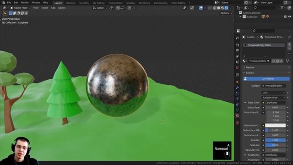
Task: Toggle the fake user shield on material
Action: point(273,61)
